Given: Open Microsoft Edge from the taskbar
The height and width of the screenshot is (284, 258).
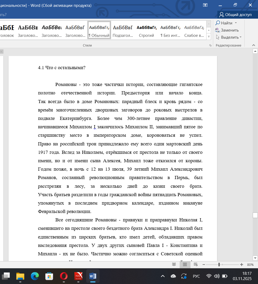Looking at the screenshot, I should tap(35, 276).
